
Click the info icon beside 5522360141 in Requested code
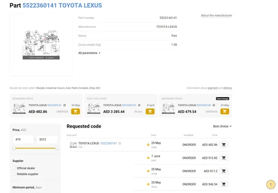click(120, 143)
